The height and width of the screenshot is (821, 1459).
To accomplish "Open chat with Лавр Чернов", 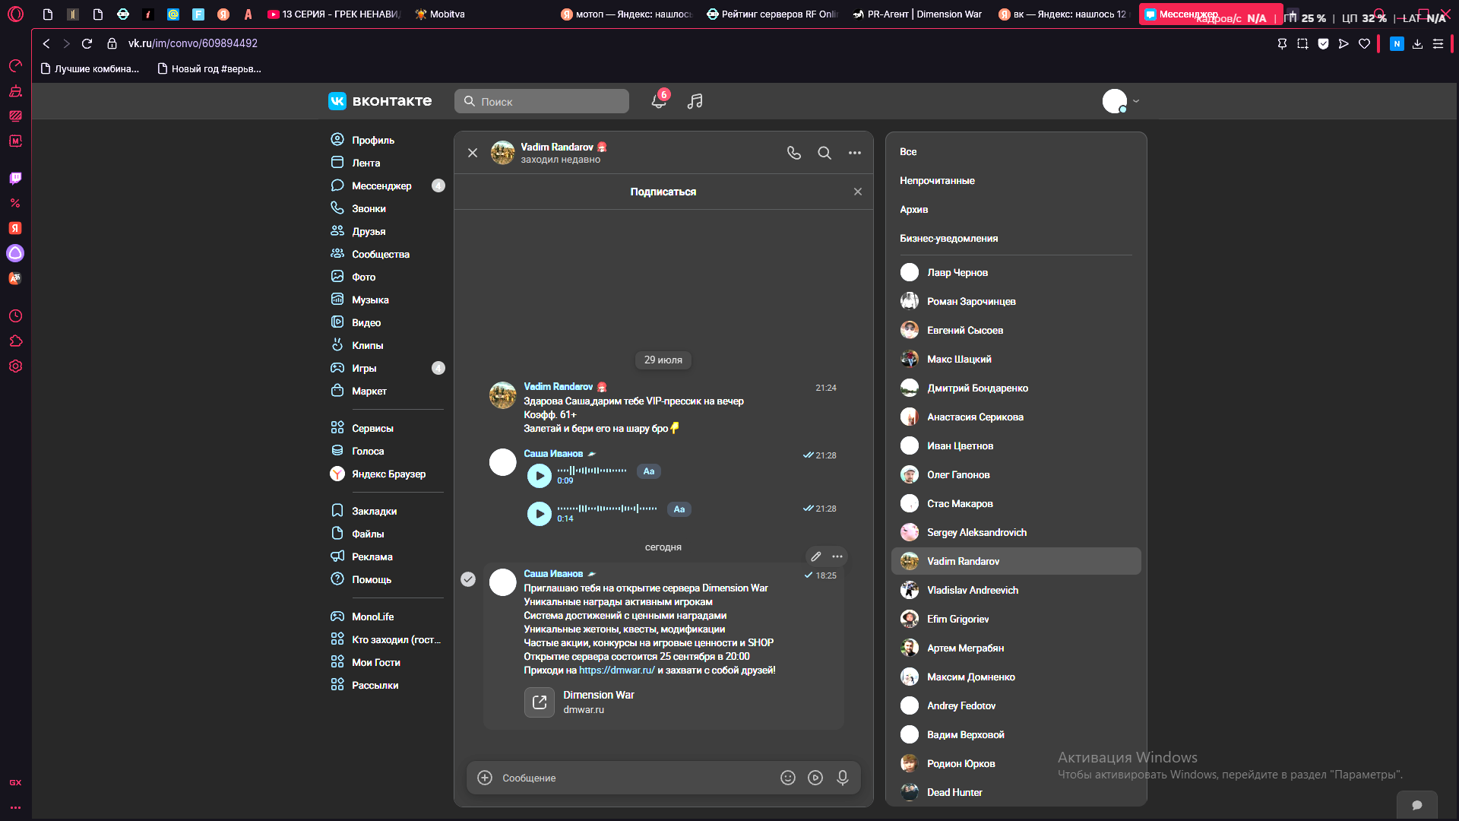I will point(1016,272).
